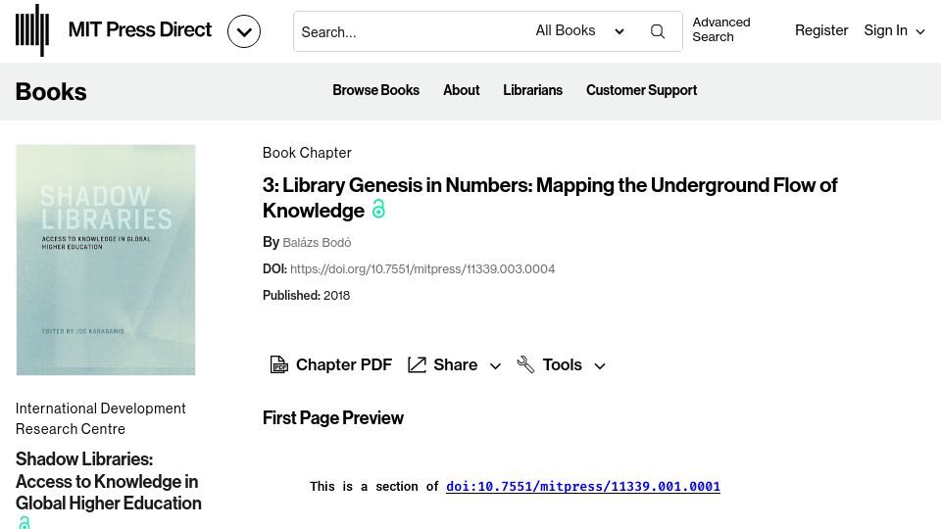Open the All Books search scope dropdown
The height and width of the screenshot is (529, 941).
[579, 30]
